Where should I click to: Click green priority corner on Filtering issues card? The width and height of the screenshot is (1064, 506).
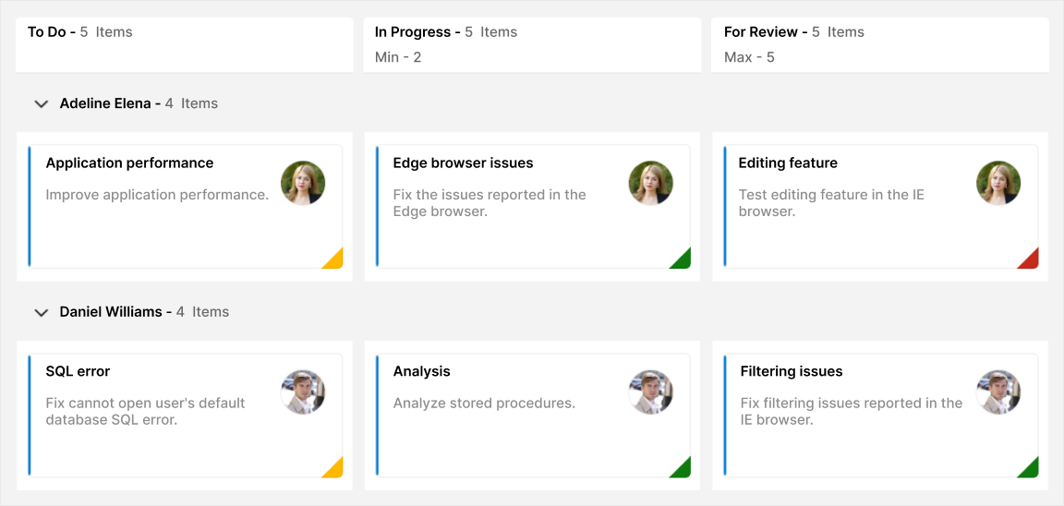click(1031, 469)
